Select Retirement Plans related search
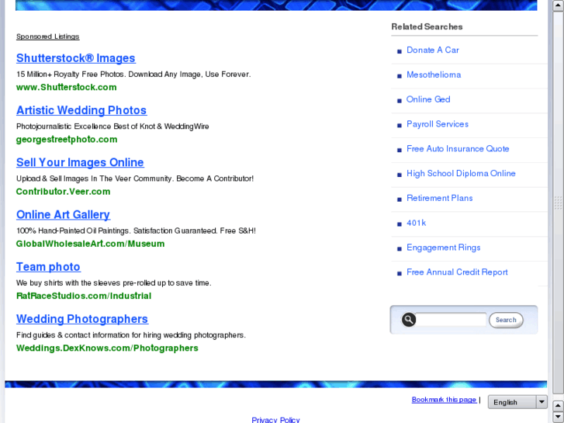The image size is (564, 423). click(440, 199)
